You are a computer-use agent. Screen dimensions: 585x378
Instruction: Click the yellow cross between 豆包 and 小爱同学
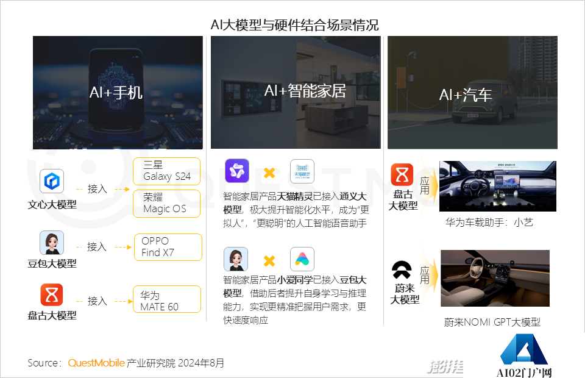(x=269, y=261)
